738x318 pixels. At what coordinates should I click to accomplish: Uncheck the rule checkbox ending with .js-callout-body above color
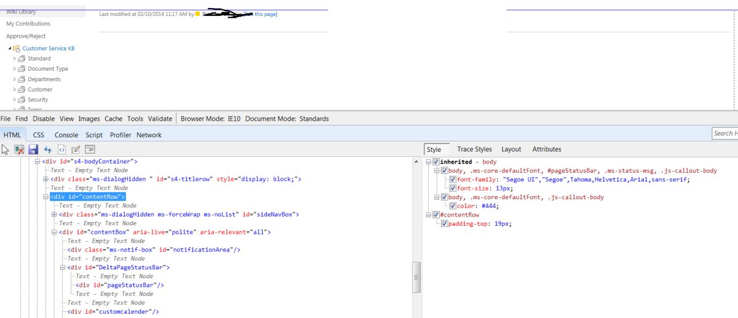445,197
